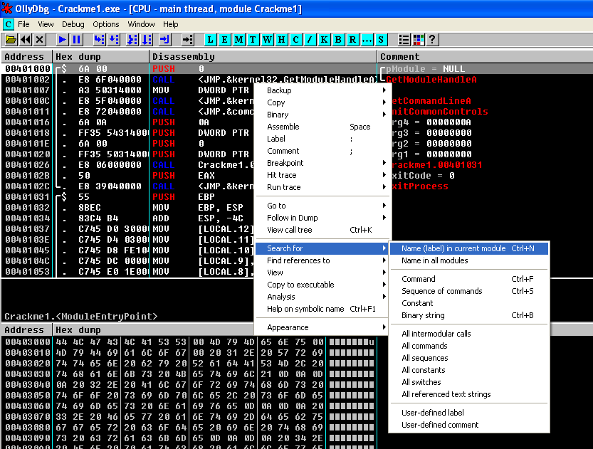Image resolution: width=593 pixels, height=449 pixels.
Task: Open debugging options list icon
Action: (x=404, y=40)
